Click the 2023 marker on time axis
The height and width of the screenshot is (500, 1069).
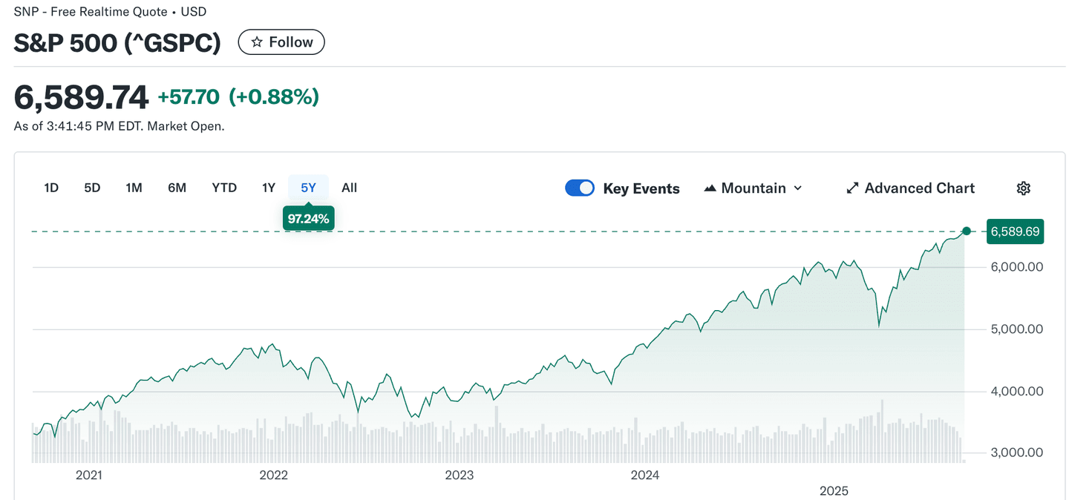point(459,475)
